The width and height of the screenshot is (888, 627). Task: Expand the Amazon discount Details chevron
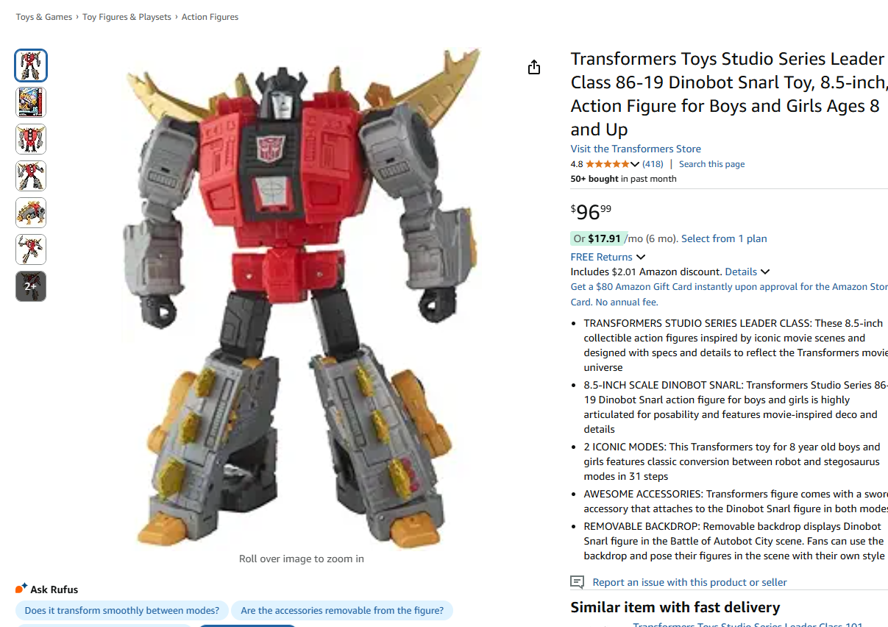coord(765,272)
